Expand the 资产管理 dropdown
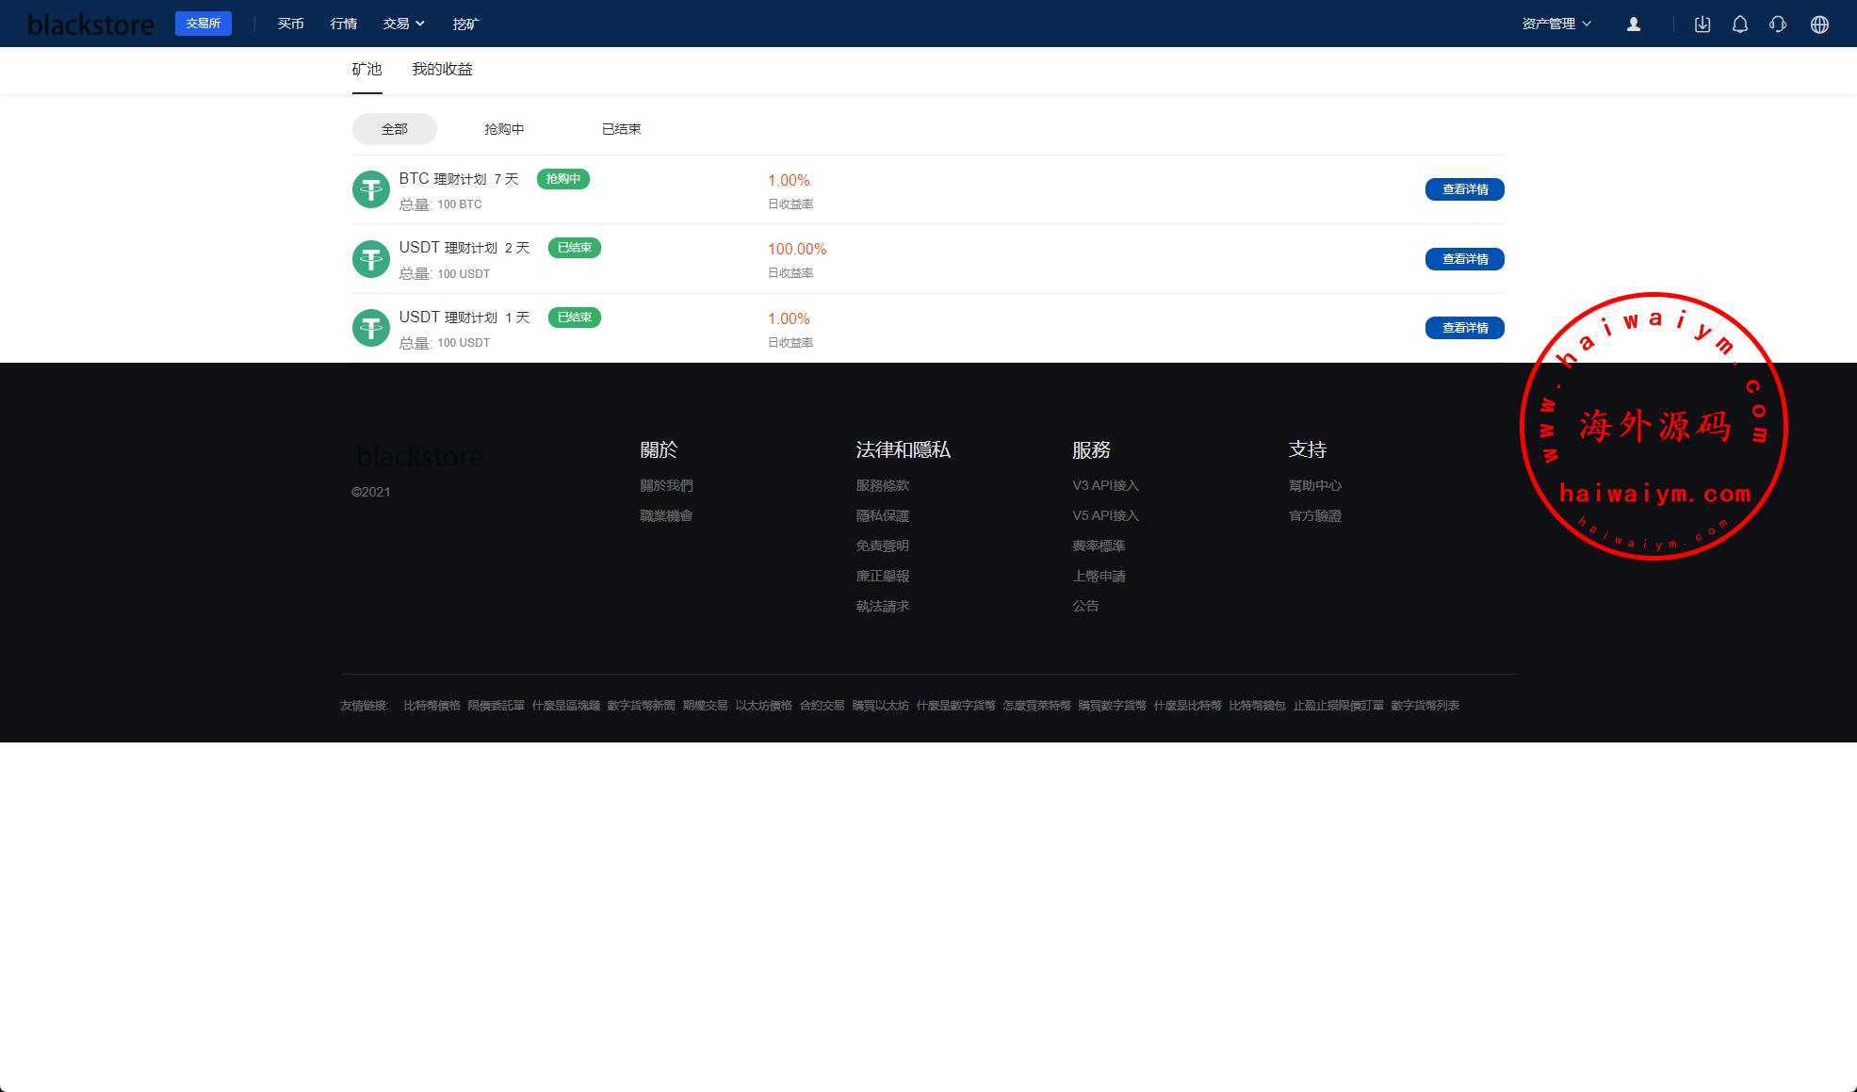This screenshot has width=1857, height=1092. click(1556, 24)
